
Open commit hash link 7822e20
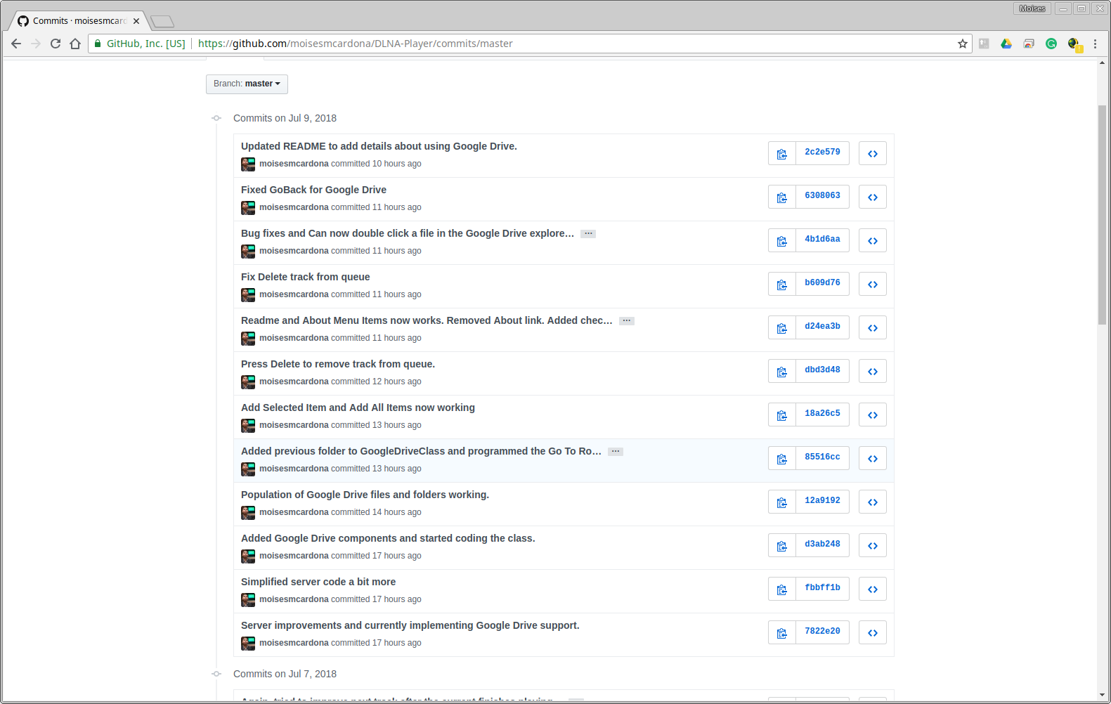[x=822, y=632]
